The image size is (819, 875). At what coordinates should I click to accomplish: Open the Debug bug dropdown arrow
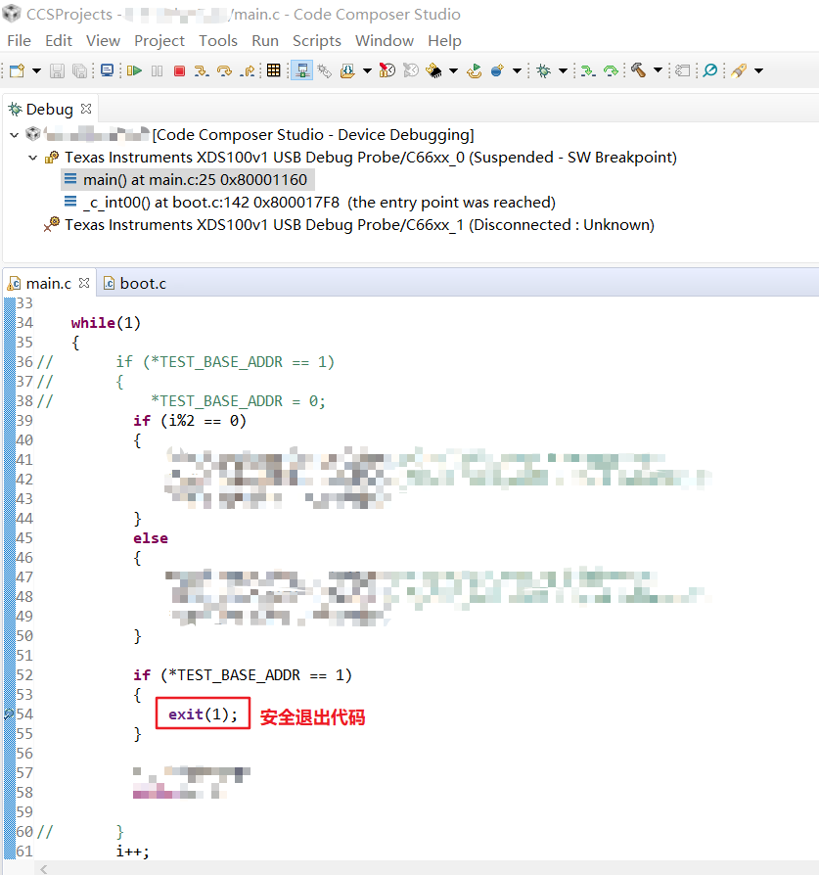tap(563, 70)
